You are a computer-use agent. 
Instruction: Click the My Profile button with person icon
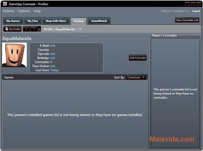[x=13, y=29]
